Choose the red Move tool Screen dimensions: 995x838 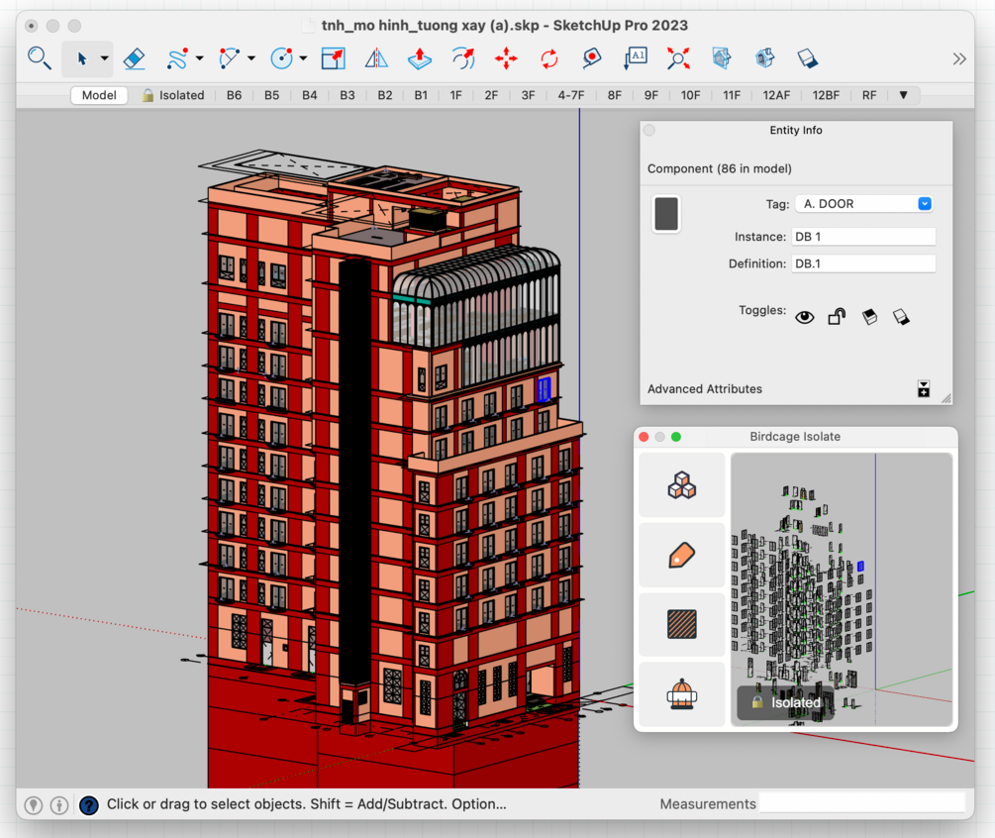(x=506, y=59)
